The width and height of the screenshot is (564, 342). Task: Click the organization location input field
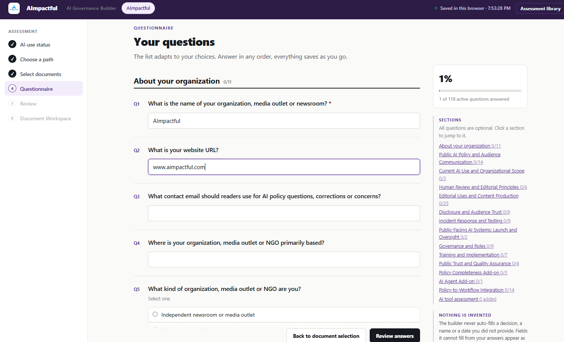[x=284, y=260]
